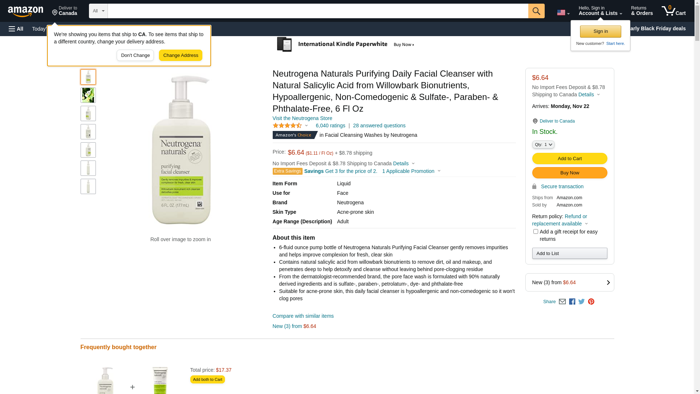Share the product on Pinterest

click(591, 302)
